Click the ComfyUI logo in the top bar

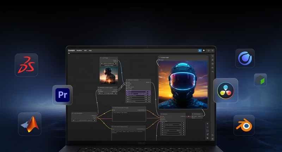click(72, 50)
